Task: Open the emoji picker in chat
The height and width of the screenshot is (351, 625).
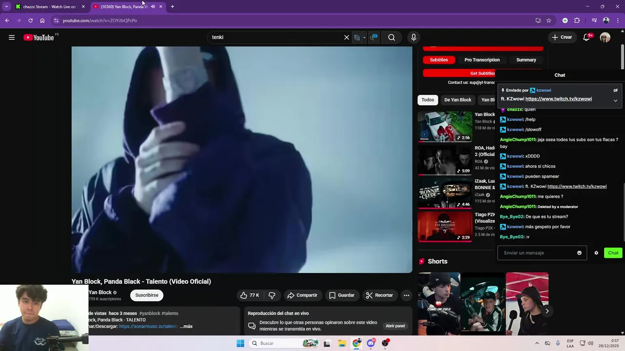Action: pos(580,253)
